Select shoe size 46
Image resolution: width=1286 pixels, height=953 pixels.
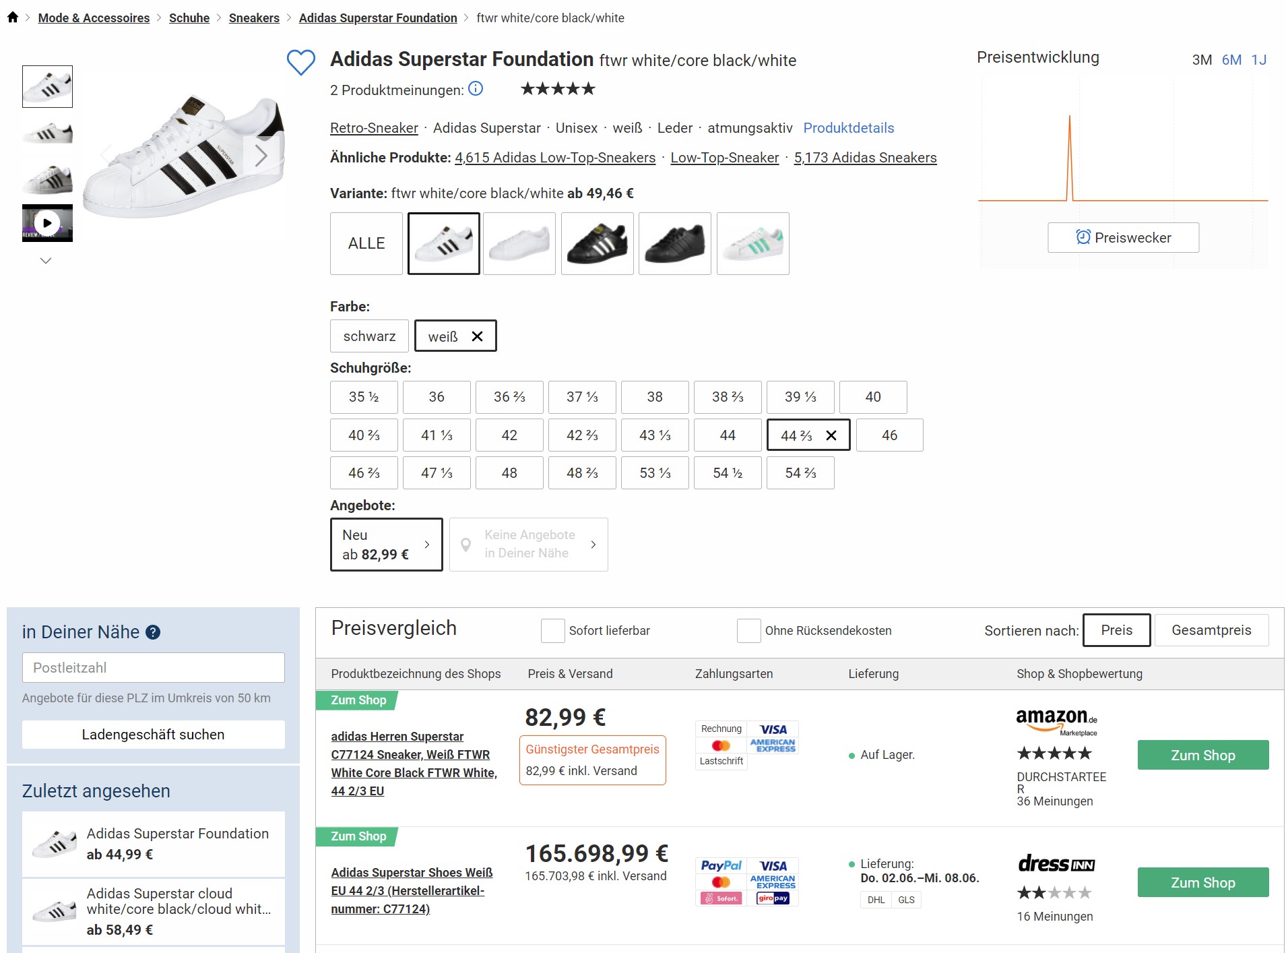[889, 435]
